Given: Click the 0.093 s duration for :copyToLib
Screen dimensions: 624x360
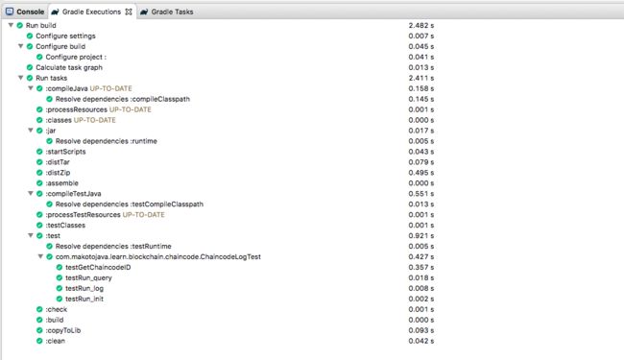Looking at the screenshot, I should (x=421, y=330).
